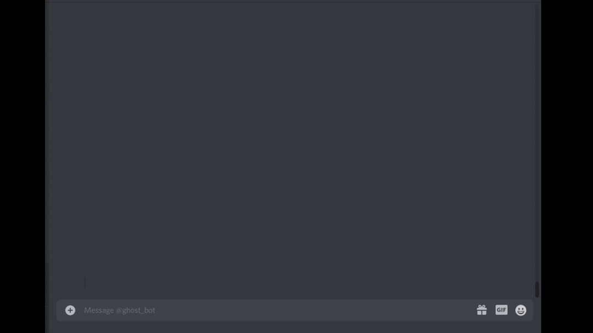
Task: Click the plus attachment button
Action: (x=70, y=310)
